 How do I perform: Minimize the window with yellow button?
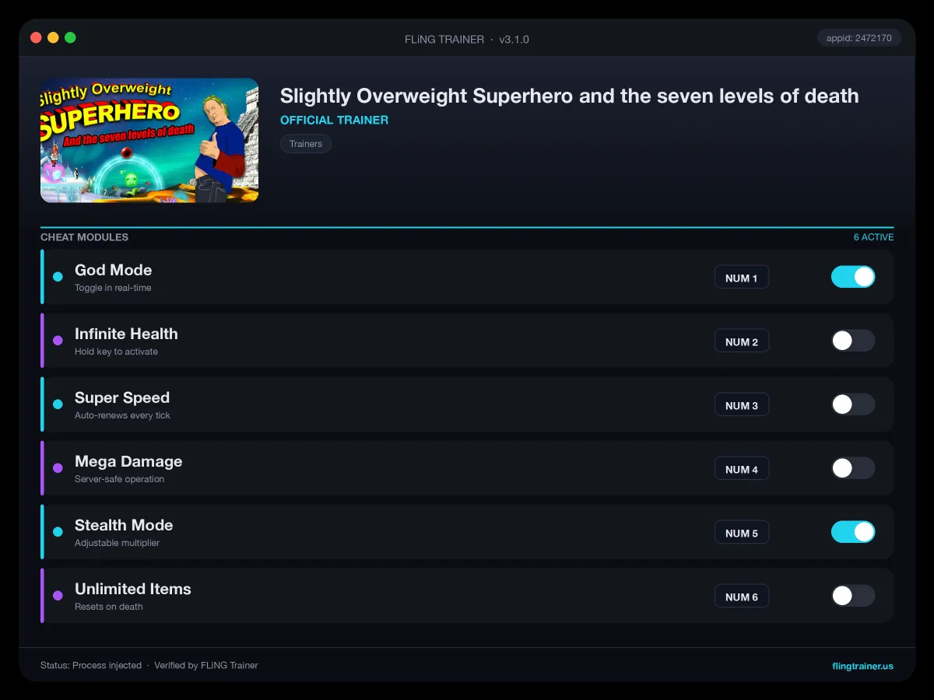click(53, 37)
